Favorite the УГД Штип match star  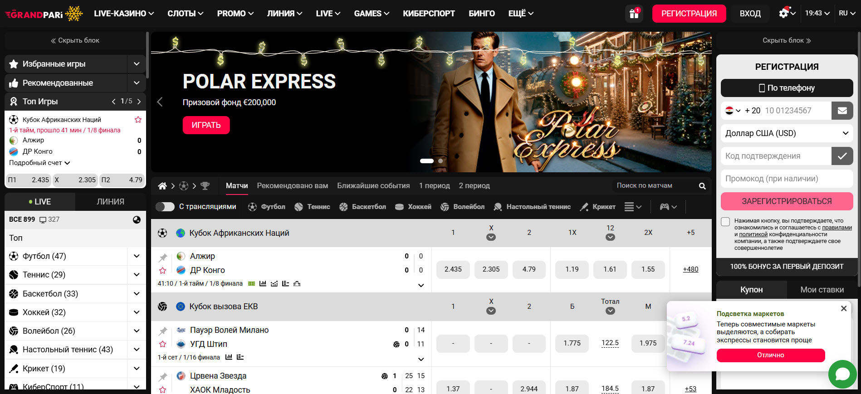coord(163,344)
